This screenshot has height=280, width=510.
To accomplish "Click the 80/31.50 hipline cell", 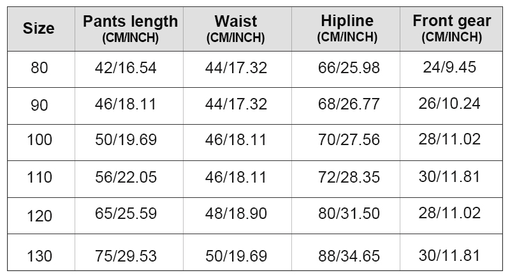I will pyautogui.click(x=349, y=214).
